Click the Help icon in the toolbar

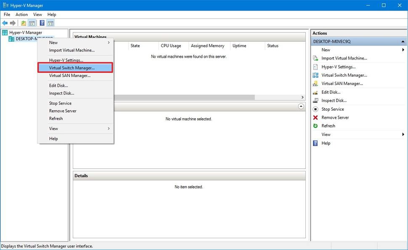(42, 23)
